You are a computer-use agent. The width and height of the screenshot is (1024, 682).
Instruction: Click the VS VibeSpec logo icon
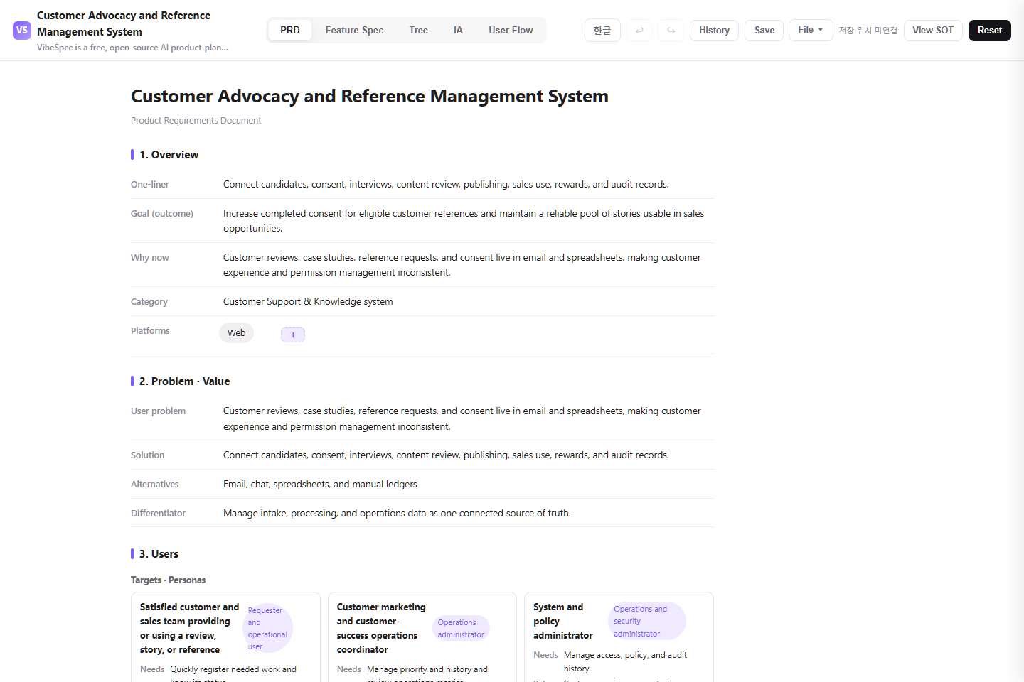[22, 31]
